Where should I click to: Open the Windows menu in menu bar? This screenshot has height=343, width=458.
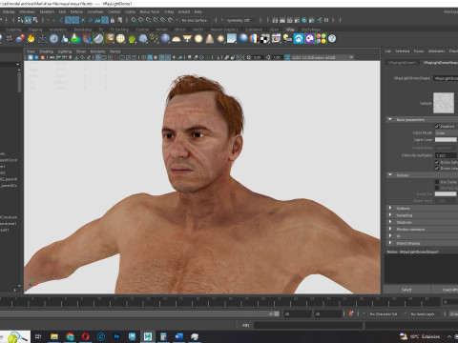click(27, 11)
